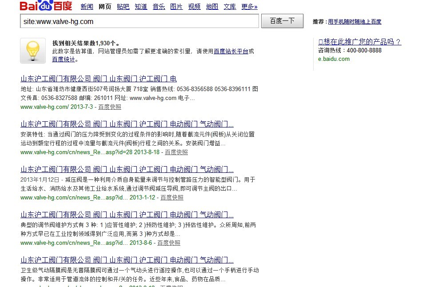Open result title above 安装特性 snippet
The height and width of the screenshot is (287, 438).
click(x=127, y=124)
